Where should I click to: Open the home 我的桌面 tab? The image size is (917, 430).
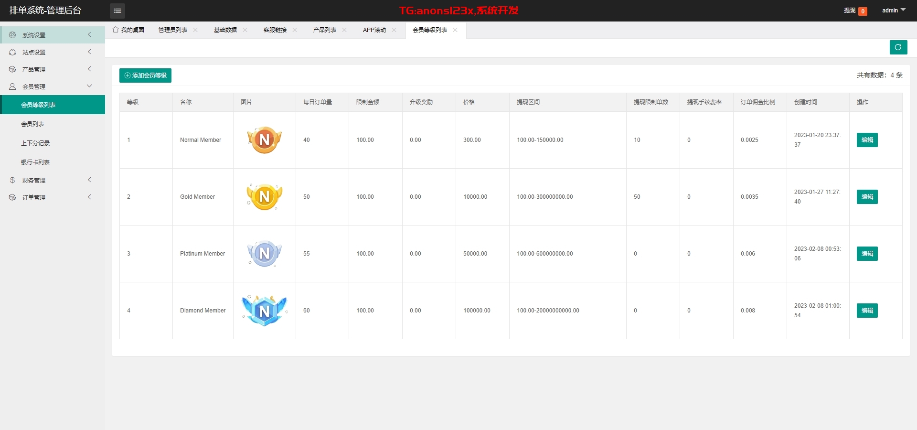pos(128,30)
